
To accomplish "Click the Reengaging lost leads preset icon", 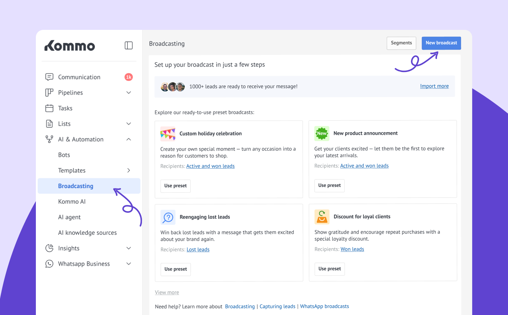I will click(168, 217).
